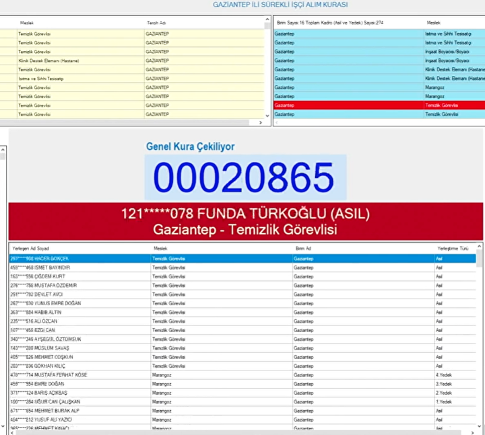Select the GÖKHAN KILIÇ row
This screenshot has width=485, height=435.
(243, 366)
